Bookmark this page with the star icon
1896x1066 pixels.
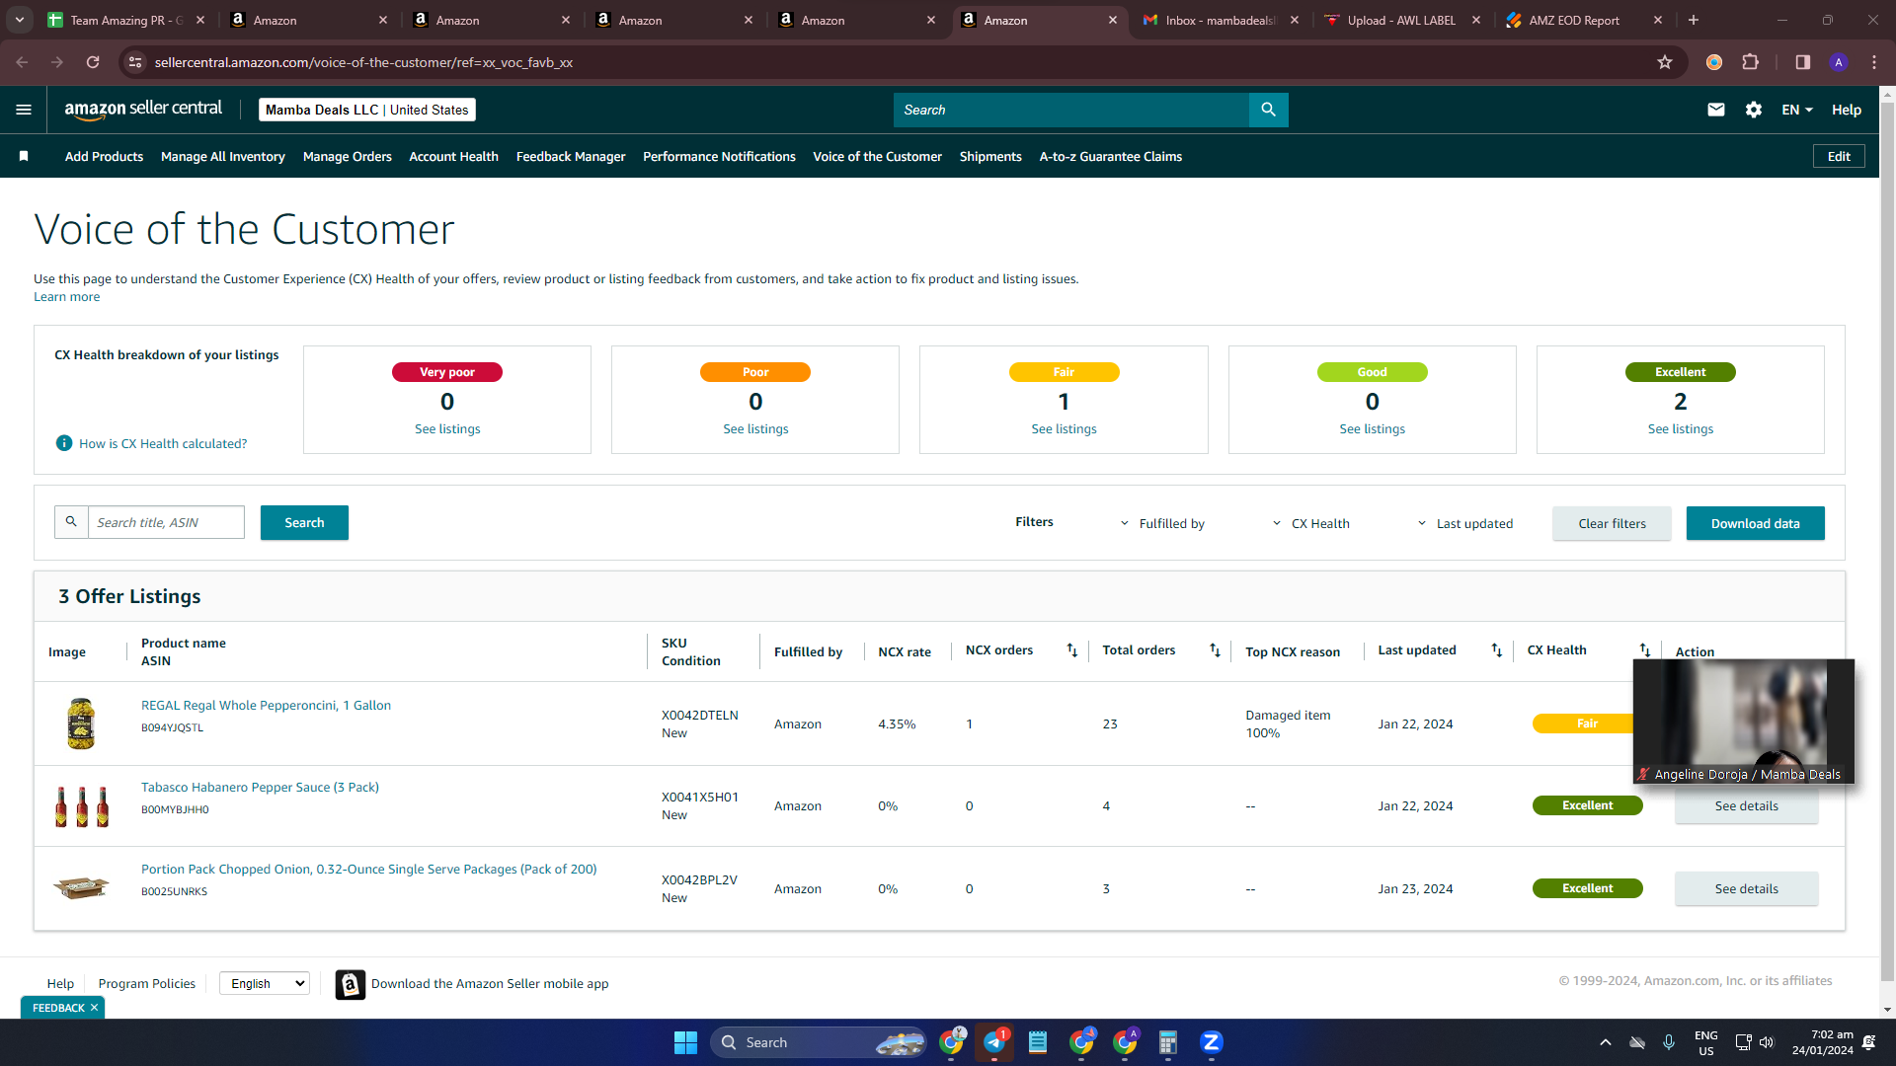1665,62
